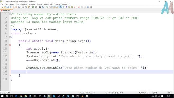Open the View menu
Screen dimensions: 174x98
17,4
